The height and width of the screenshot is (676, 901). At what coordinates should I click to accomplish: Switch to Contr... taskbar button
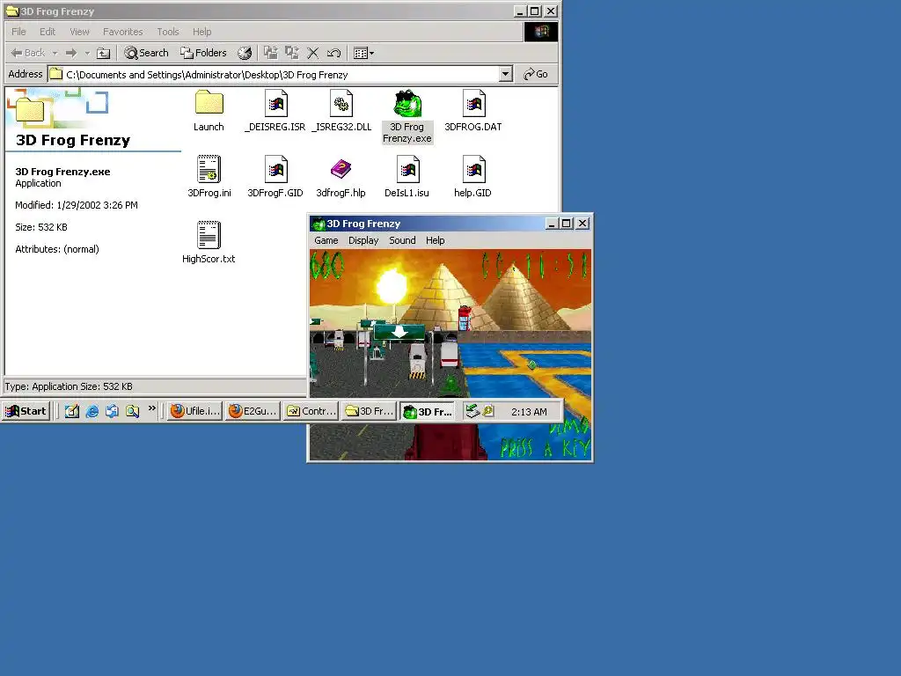pos(311,411)
